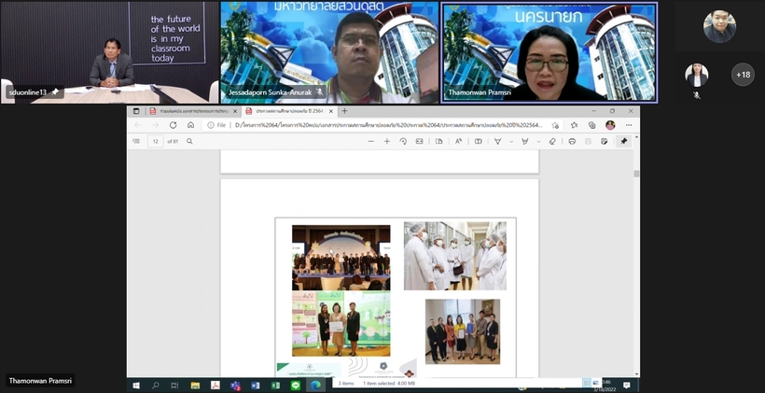Viewport: 765px width, 393px height.
Task: Unpin the PDF toolbar
Action: [623, 141]
